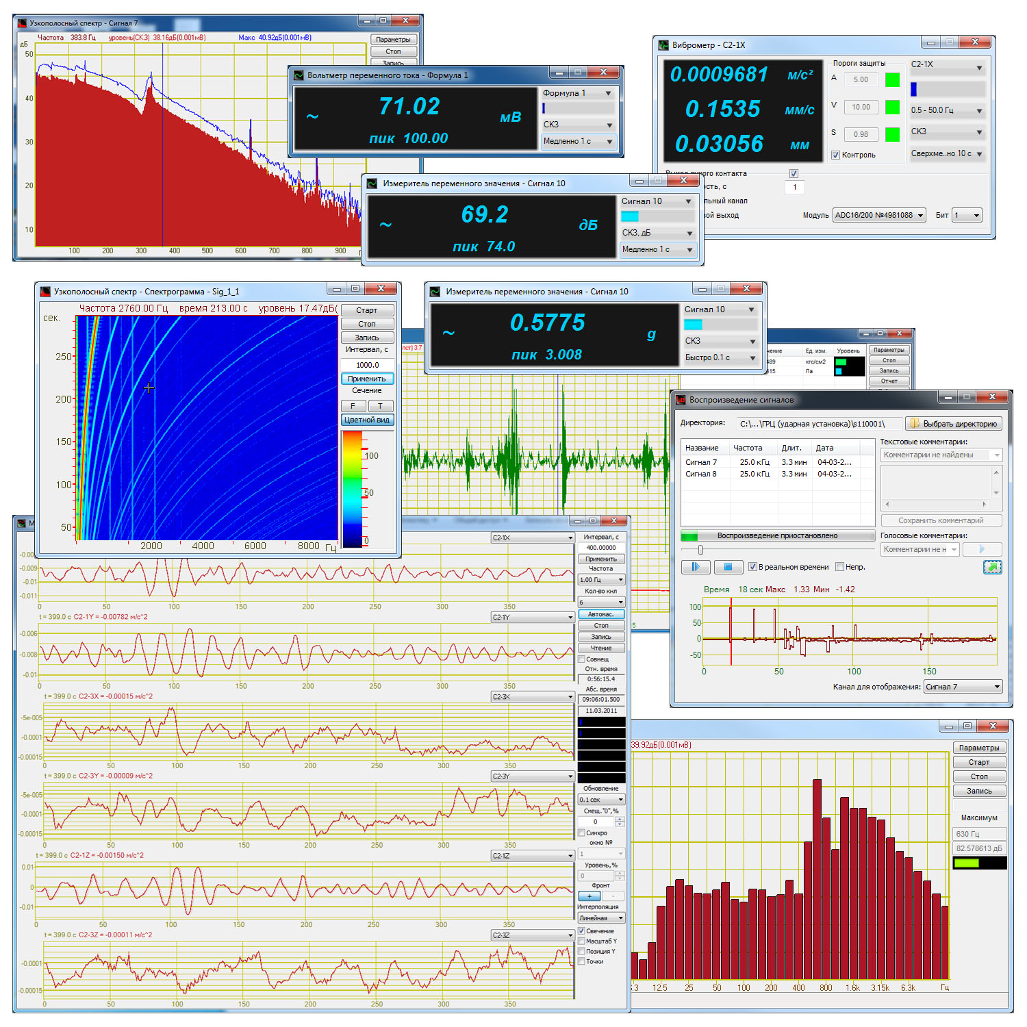Click green indicator next to threshold A
Image resolution: width=1027 pixels, height=1027 pixels.
pos(892,80)
